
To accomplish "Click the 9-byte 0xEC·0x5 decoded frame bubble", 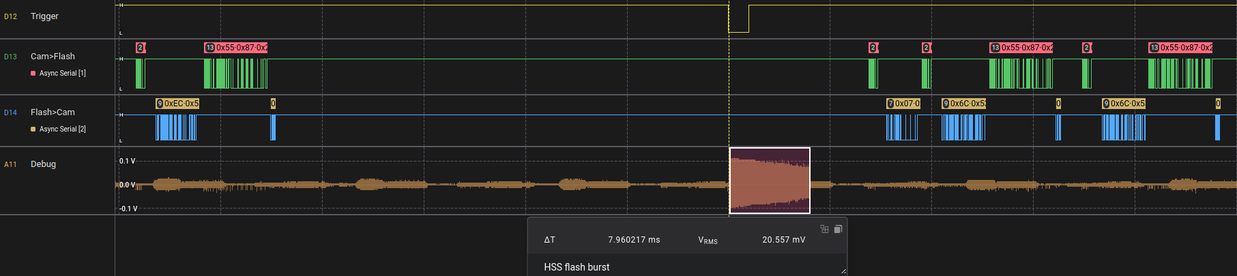I will pos(177,104).
